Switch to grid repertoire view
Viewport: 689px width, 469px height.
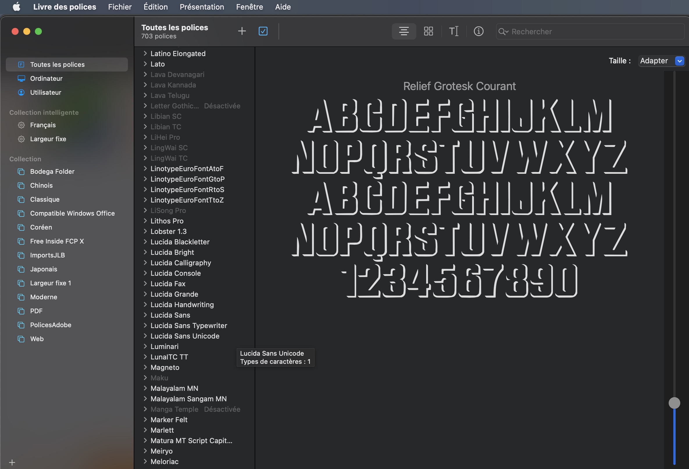pos(429,31)
